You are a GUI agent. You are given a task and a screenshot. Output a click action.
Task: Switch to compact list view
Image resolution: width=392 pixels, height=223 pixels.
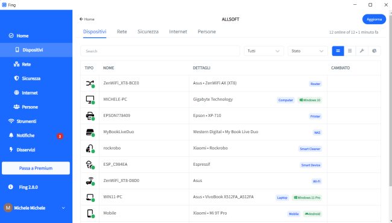coord(350,51)
